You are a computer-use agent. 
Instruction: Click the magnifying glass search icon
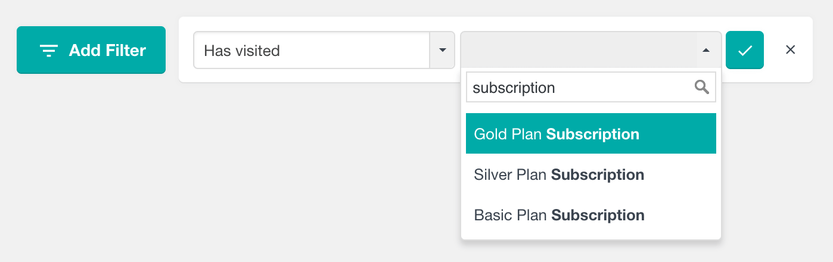[702, 88]
